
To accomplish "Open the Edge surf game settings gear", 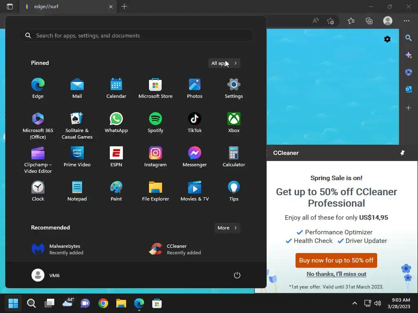I will (x=387, y=40).
